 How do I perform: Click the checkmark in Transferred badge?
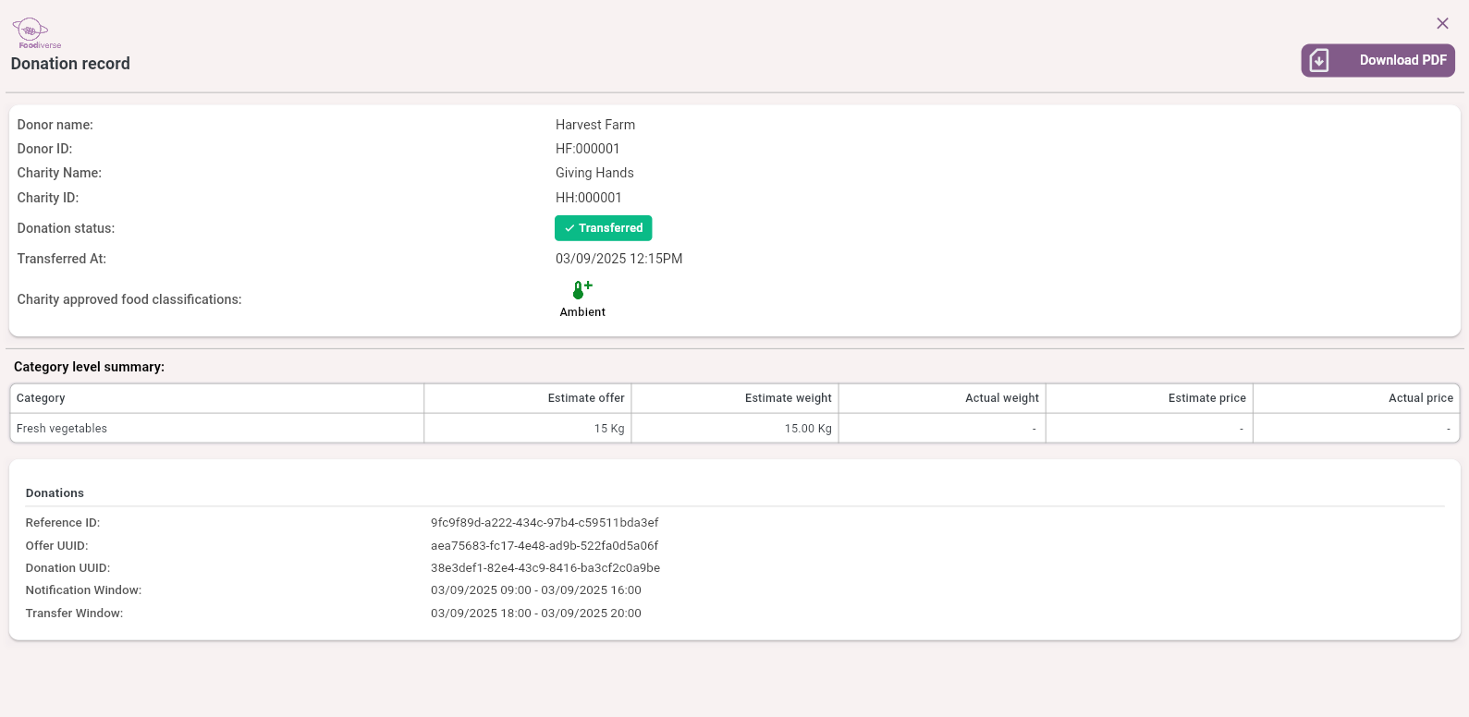(569, 228)
